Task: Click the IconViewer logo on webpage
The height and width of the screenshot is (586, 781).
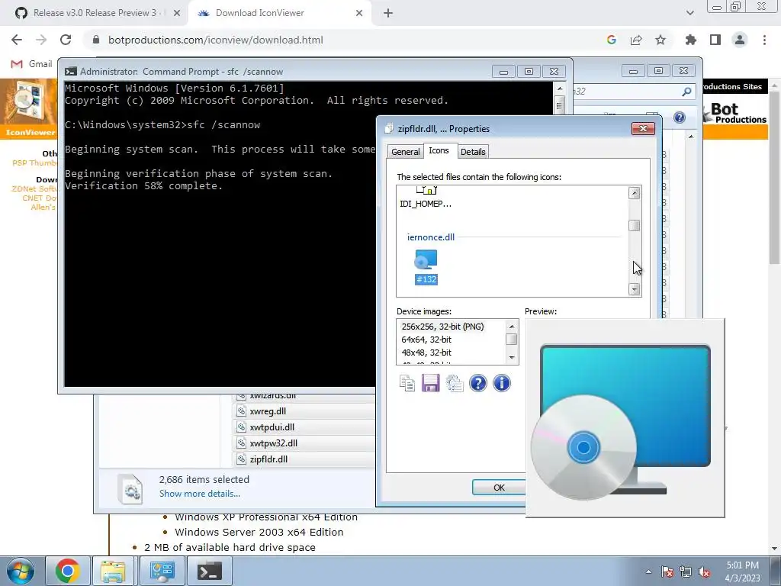Action: click(x=28, y=108)
